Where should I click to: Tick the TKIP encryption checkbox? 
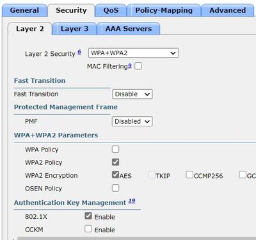pos(152,175)
